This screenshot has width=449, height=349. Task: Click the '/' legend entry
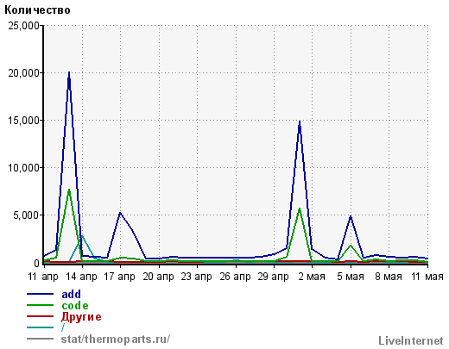[x=63, y=327]
